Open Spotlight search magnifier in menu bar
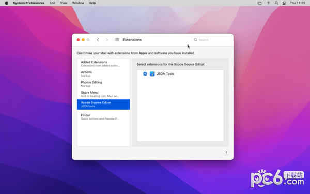This screenshot has width=310, height=194. point(276,3)
